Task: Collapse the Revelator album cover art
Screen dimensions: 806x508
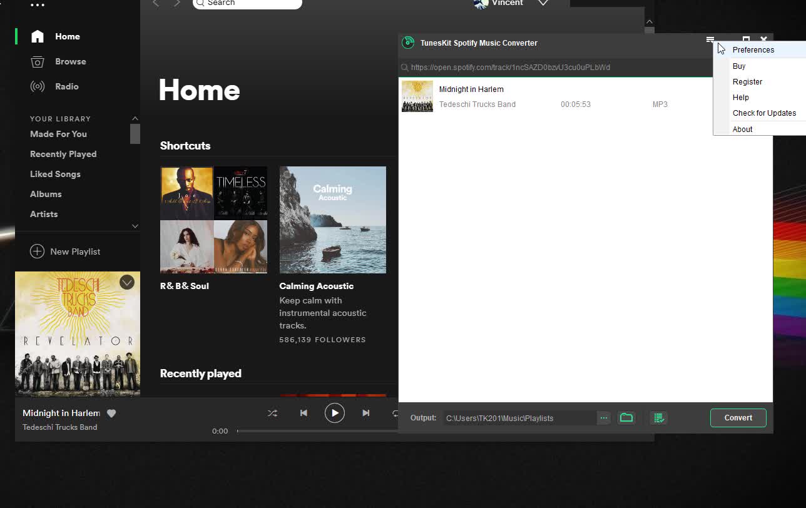Action: tap(127, 282)
